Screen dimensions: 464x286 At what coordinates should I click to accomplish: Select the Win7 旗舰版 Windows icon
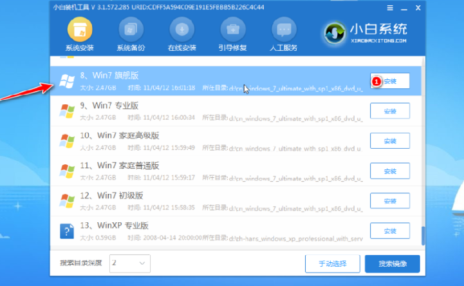66,81
